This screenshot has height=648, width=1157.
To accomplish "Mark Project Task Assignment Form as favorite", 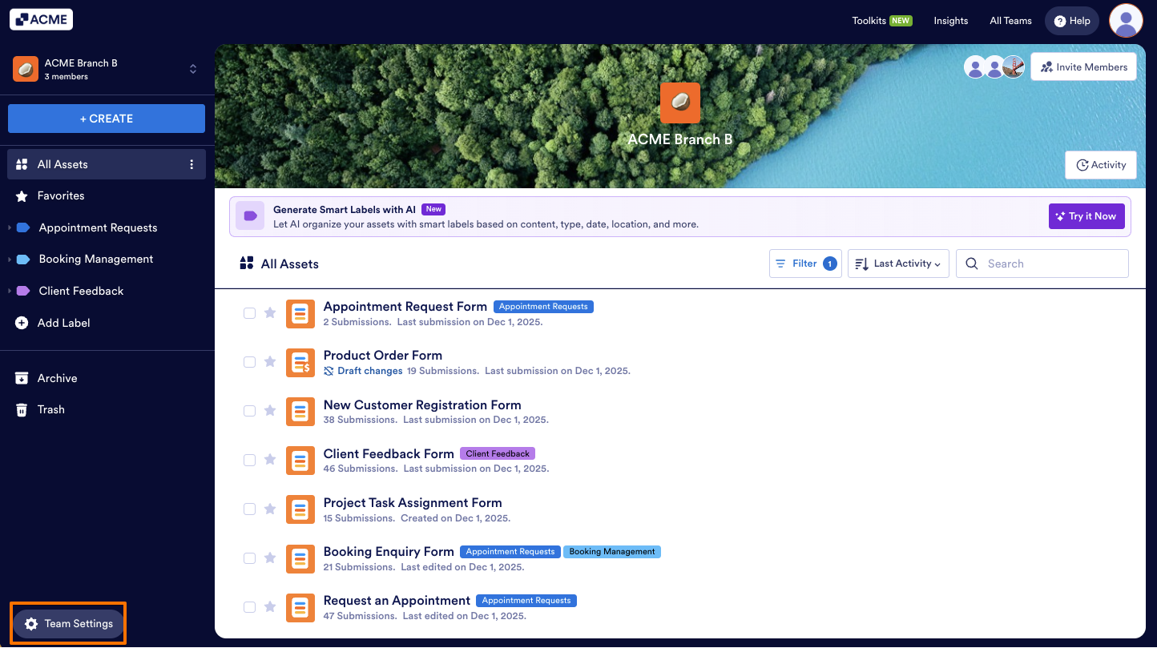I will (270, 509).
